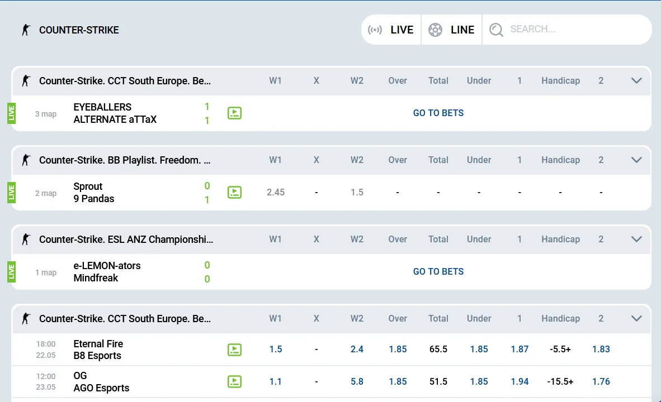This screenshot has width=661, height=402.
Task: Bet W1 1.1 on OG
Action: [276, 382]
